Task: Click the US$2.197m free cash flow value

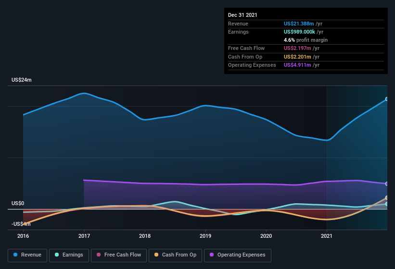Action: tap(297, 48)
